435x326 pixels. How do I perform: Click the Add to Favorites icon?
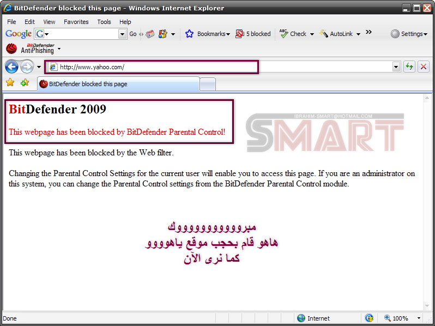pos(25,82)
